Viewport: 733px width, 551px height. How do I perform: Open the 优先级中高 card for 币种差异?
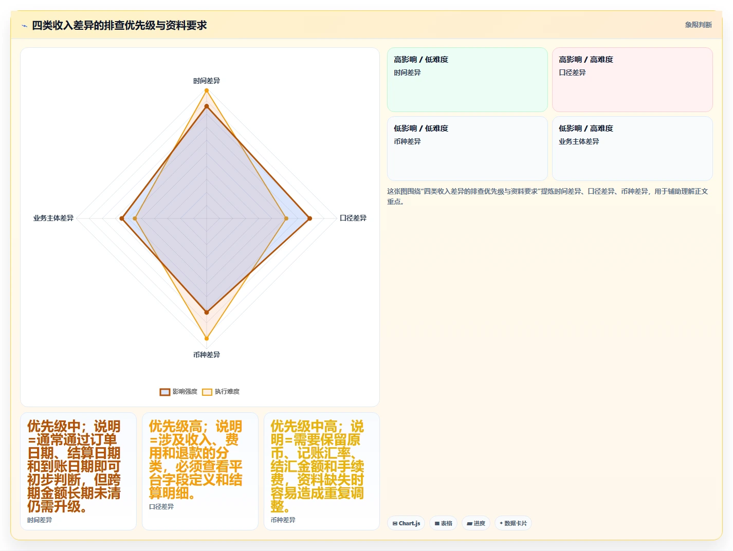[x=322, y=471]
